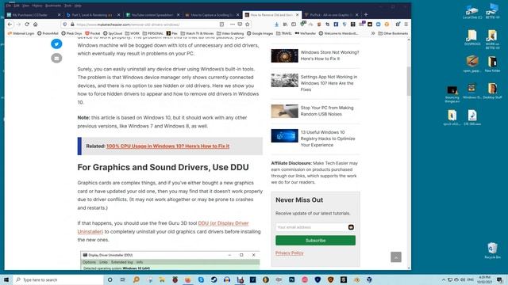Close the How to Remove Old tab
The height and width of the screenshot is (285, 508).
(x=298, y=15)
